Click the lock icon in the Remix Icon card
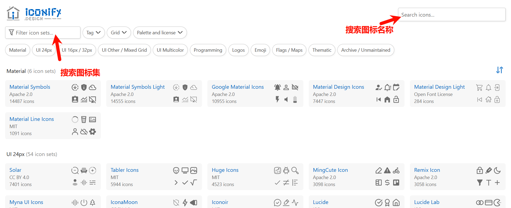Image resolution: width=511 pixels, height=208 pixels. tap(480, 170)
